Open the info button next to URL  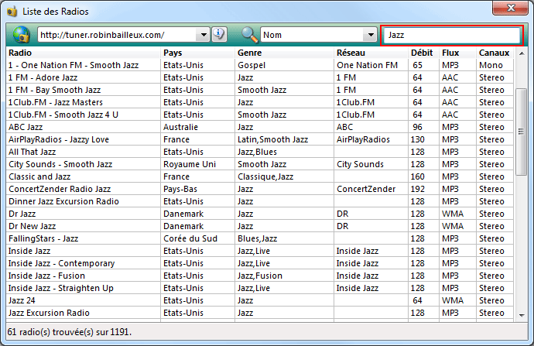pos(219,34)
